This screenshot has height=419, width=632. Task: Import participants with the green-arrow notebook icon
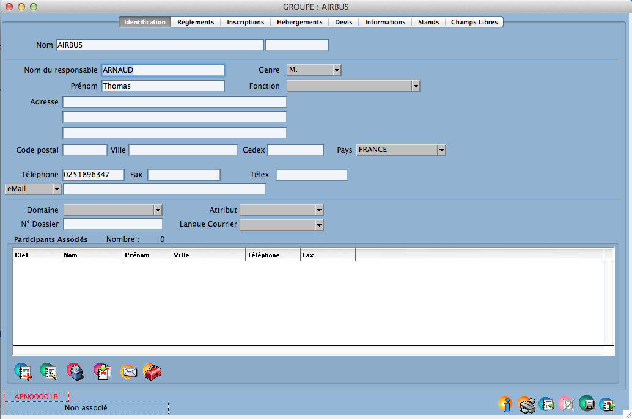click(103, 371)
